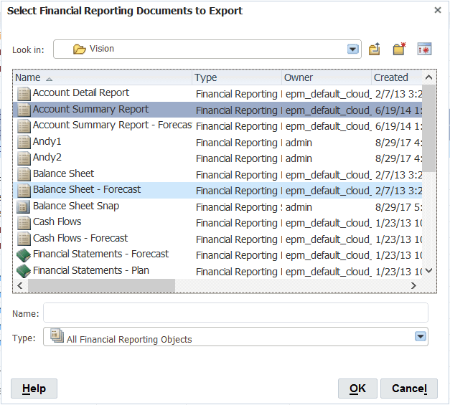The image size is (450, 405).
Task: Click the Create New Folder icon
Action: tap(399, 49)
